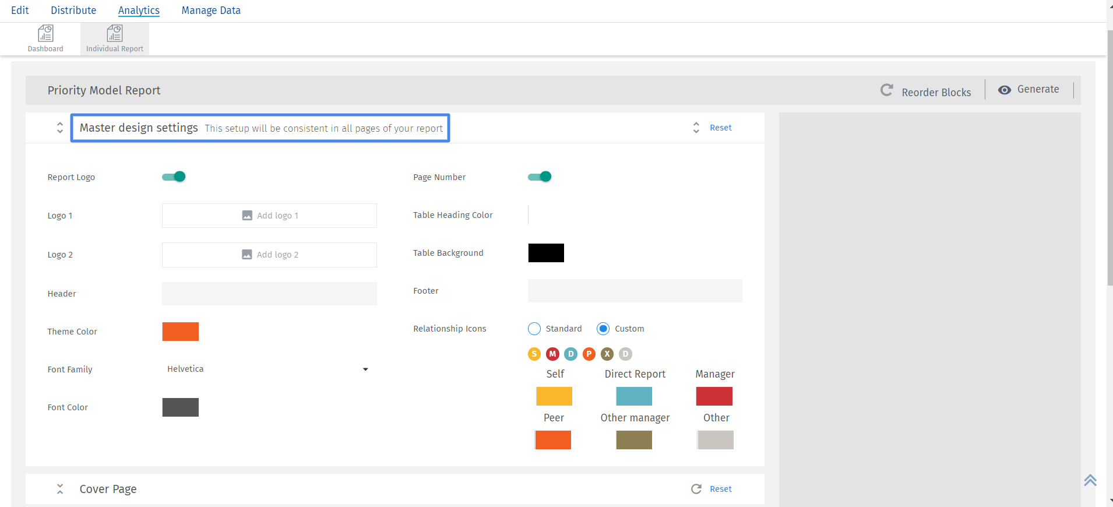Click the Reorder Blocks button

point(926,91)
